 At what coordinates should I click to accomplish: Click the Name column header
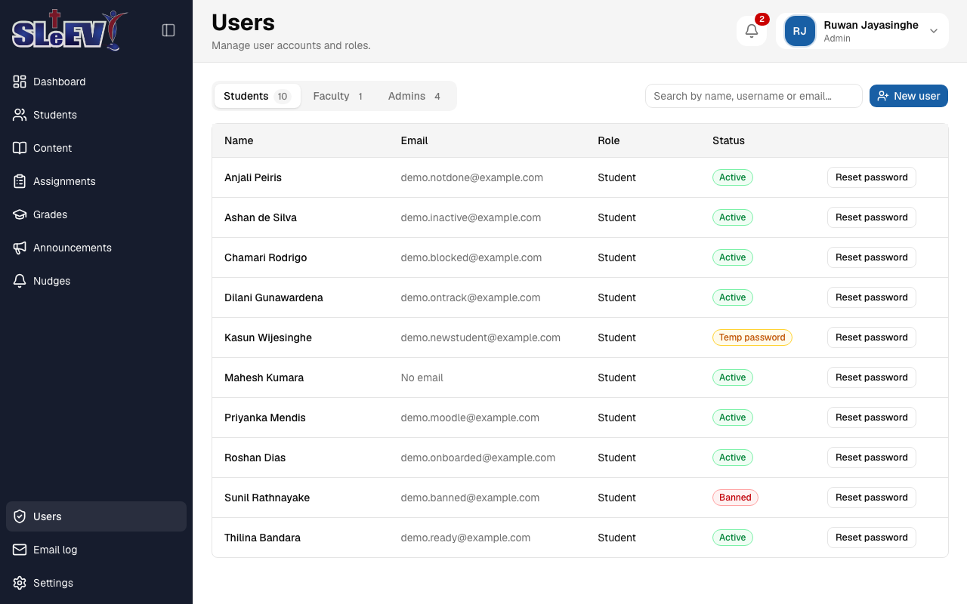(239, 140)
